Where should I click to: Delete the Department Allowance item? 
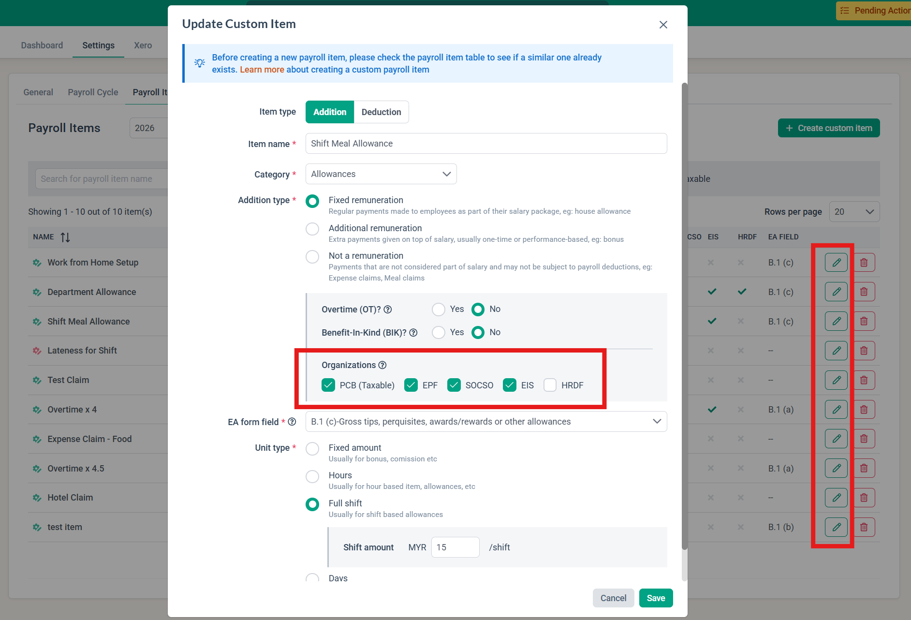[864, 292]
